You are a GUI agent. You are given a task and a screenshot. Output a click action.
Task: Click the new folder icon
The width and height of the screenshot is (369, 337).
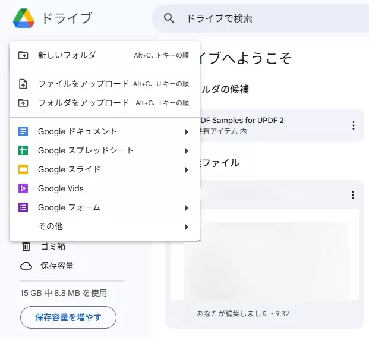[23, 55]
